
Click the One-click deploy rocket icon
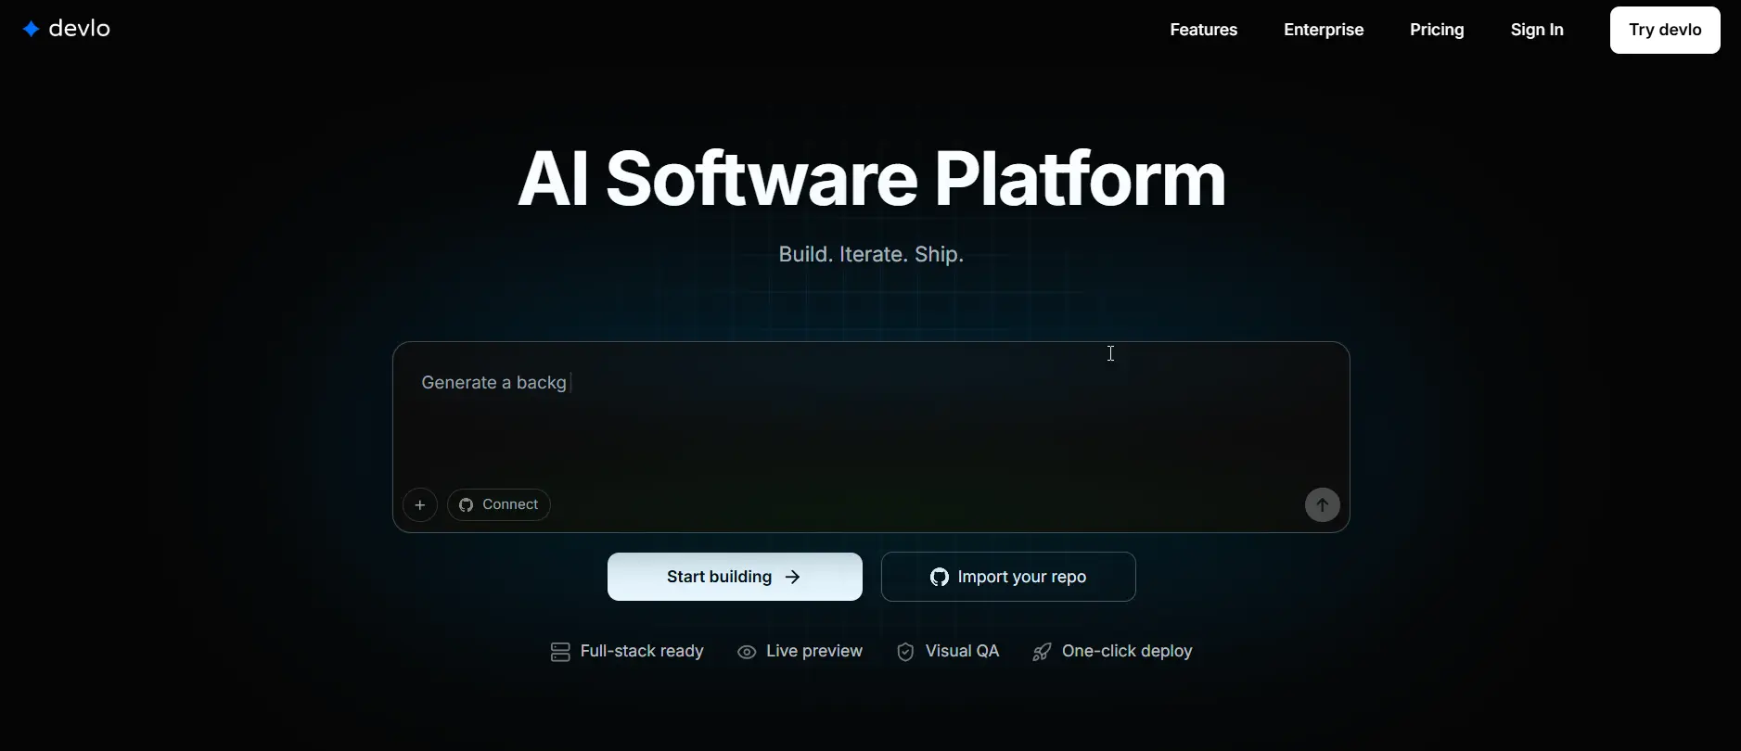coord(1042,653)
